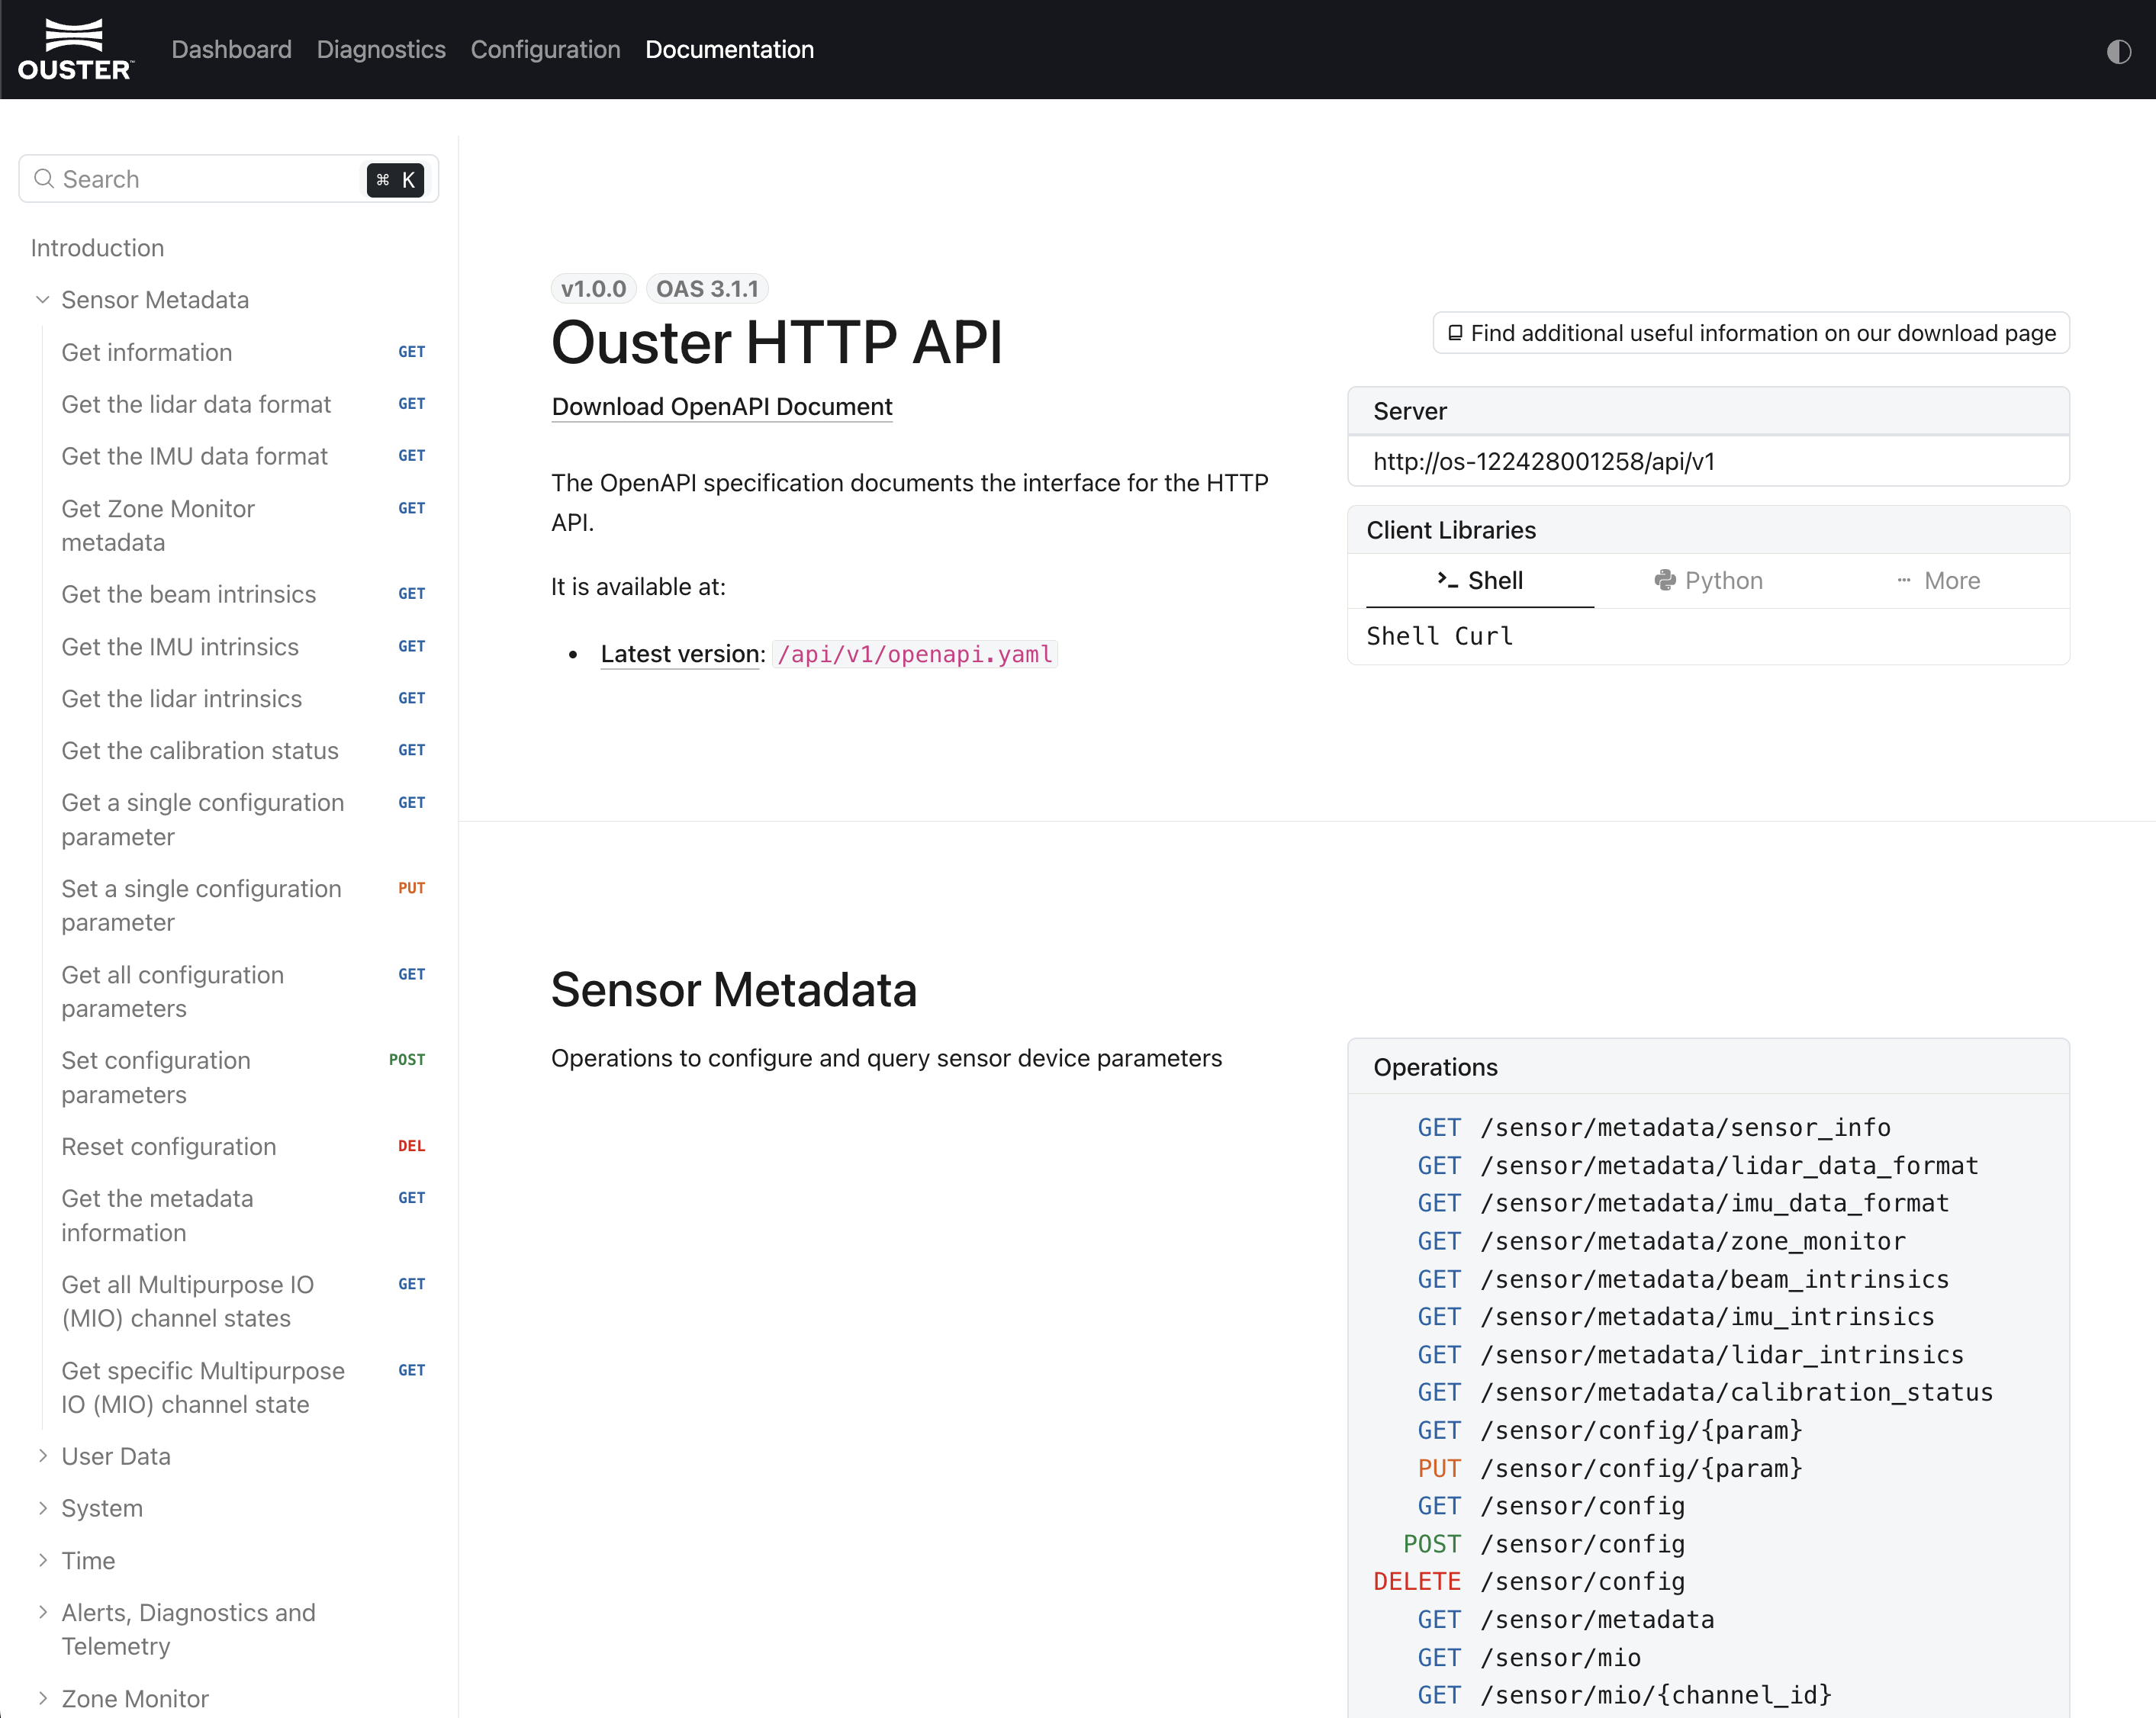
Task: Click GET /sensor/metadata/zone_monitor operation
Action: [x=1661, y=1241]
